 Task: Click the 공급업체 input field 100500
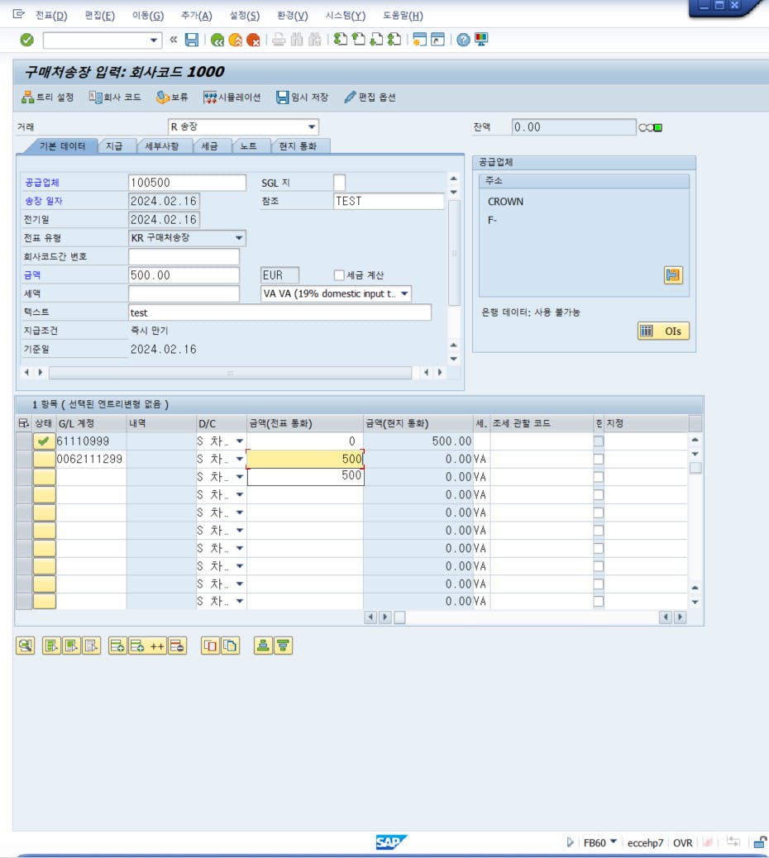(x=187, y=183)
